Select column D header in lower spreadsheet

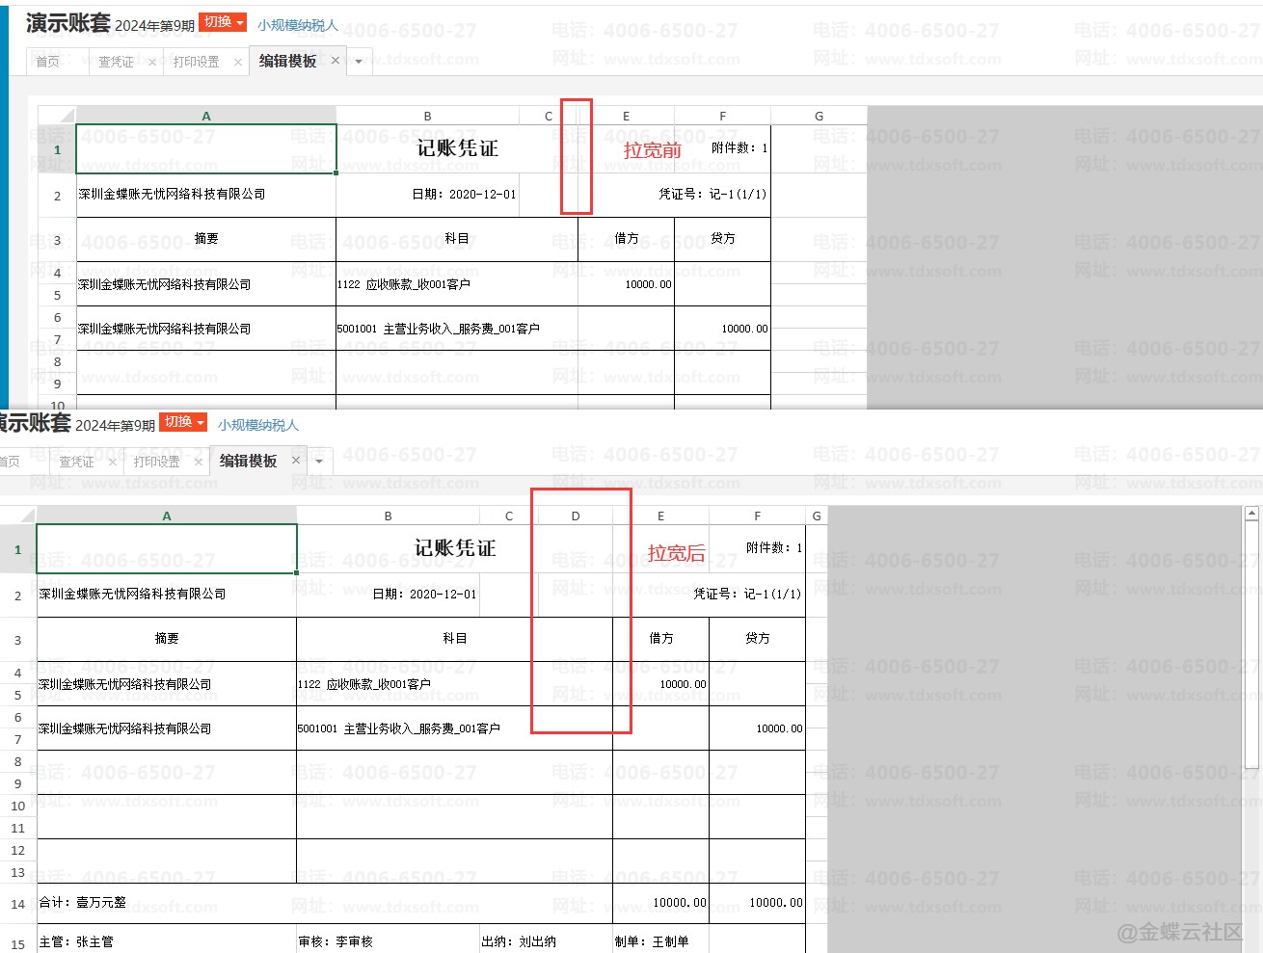pos(575,516)
